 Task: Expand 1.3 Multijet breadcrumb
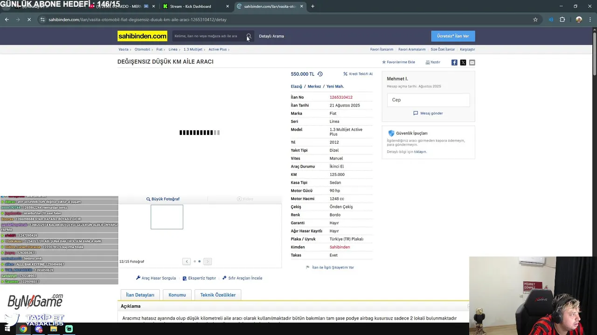pyautogui.click(x=194, y=49)
